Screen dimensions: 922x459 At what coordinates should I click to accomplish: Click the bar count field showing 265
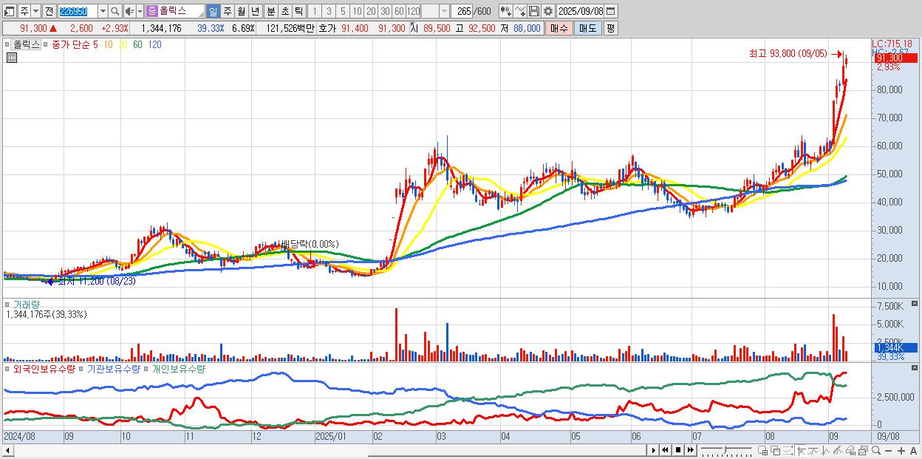pyautogui.click(x=462, y=11)
